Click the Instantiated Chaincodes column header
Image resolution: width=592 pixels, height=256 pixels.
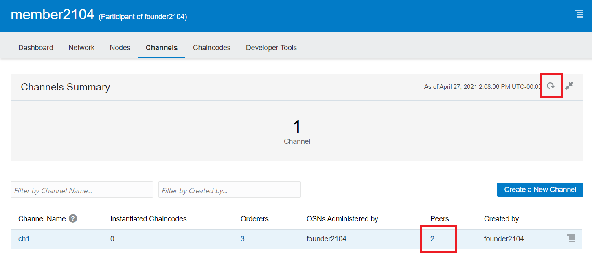(x=148, y=219)
